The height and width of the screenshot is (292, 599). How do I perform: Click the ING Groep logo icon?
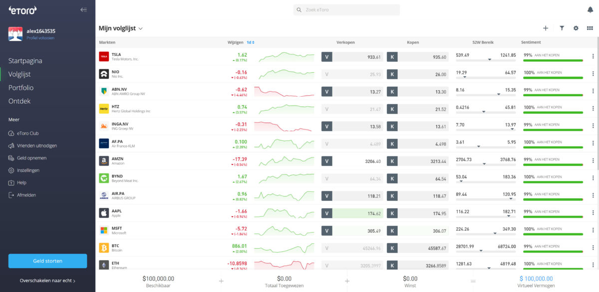pos(104,126)
